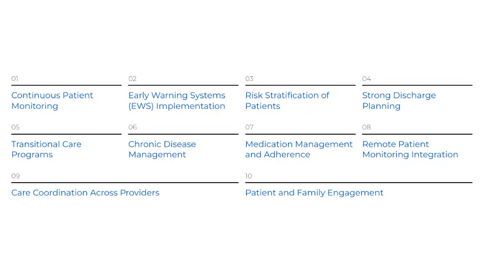The width and height of the screenshot is (484, 278).
Task: Click the number 01 label
Action: 15,79
